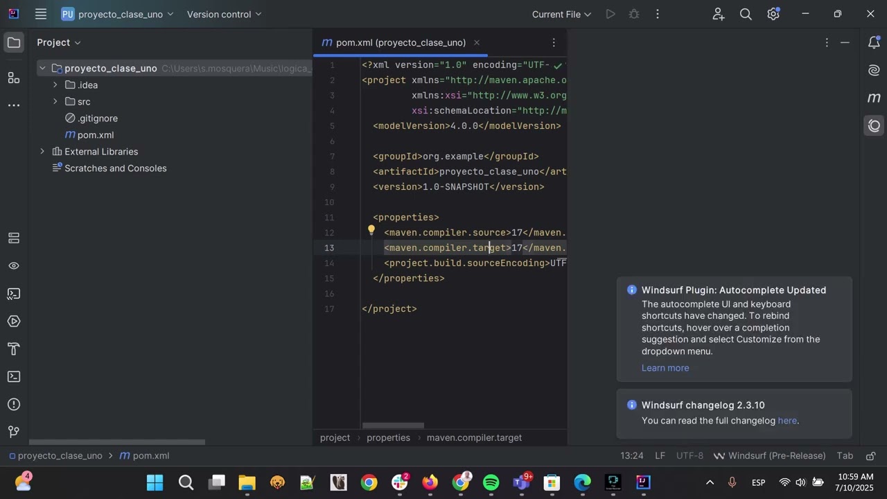Click 'project' breadcrumb in editor
This screenshot has width=887, height=499.
(335, 437)
